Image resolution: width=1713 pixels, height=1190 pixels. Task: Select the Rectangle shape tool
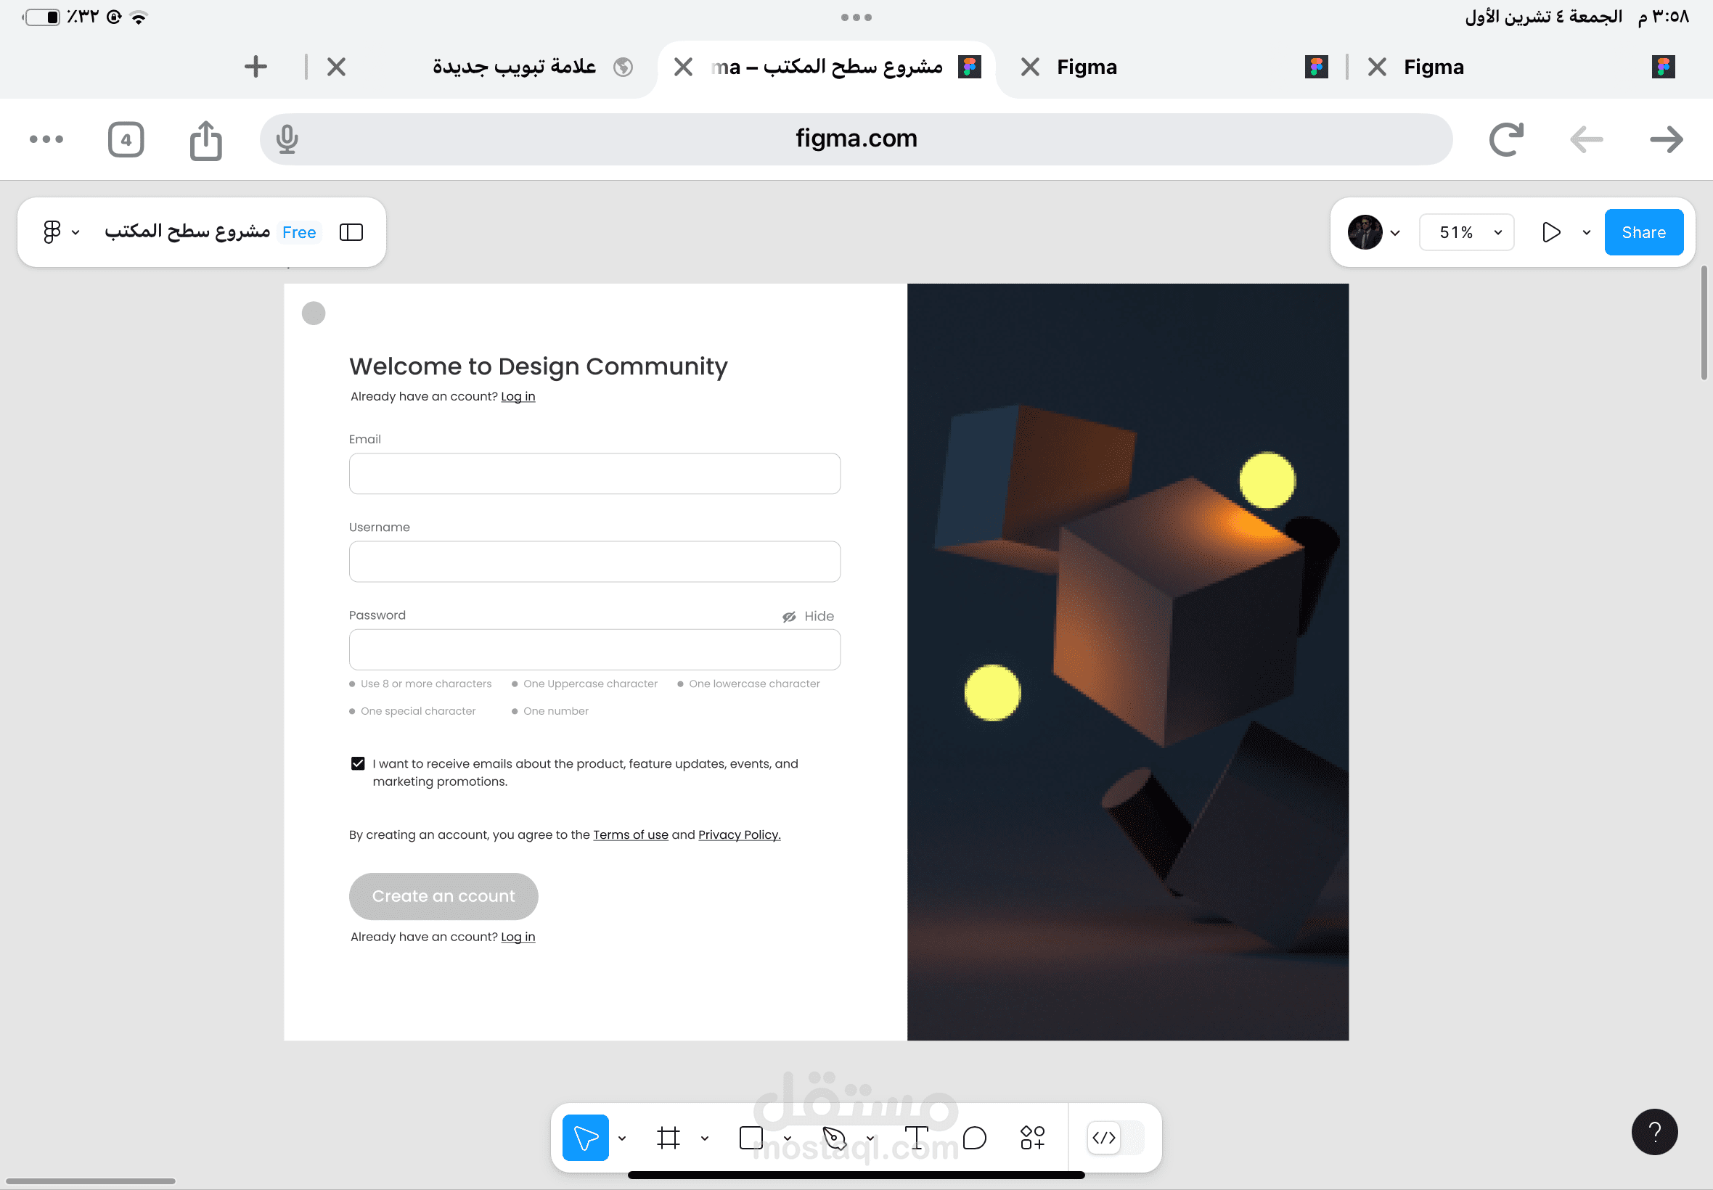(x=751, y=1137)
